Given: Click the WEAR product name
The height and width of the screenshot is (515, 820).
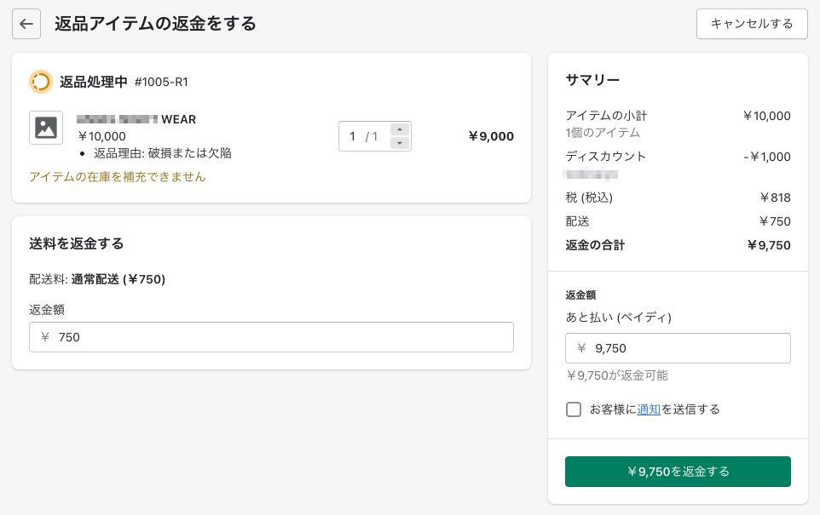Looking at the screenshot, I should point(178,119).
